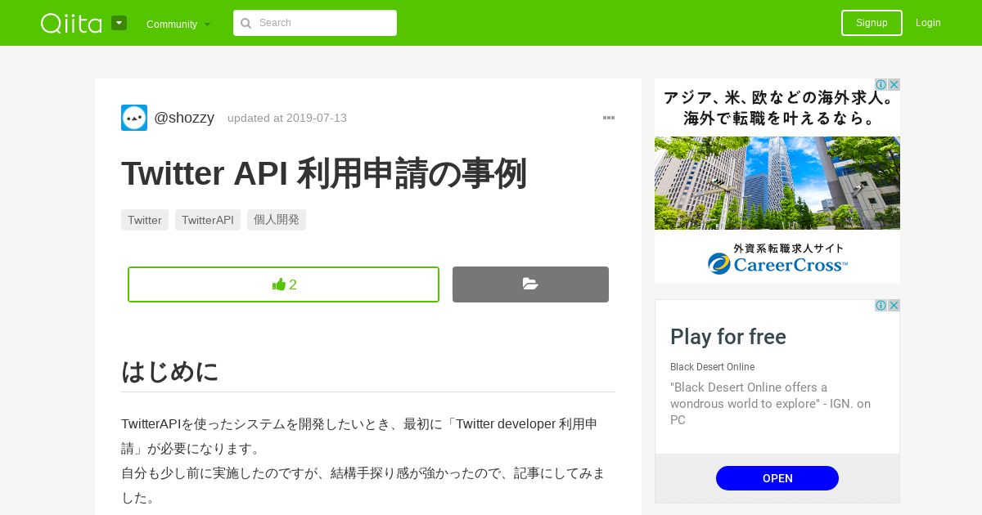Focus the Search input field
The image size is (982, 515).
coord(315,23)
